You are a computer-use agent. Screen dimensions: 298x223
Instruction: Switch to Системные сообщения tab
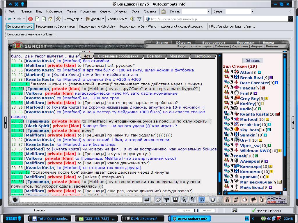pyautogui.click(x=118, y=56)
